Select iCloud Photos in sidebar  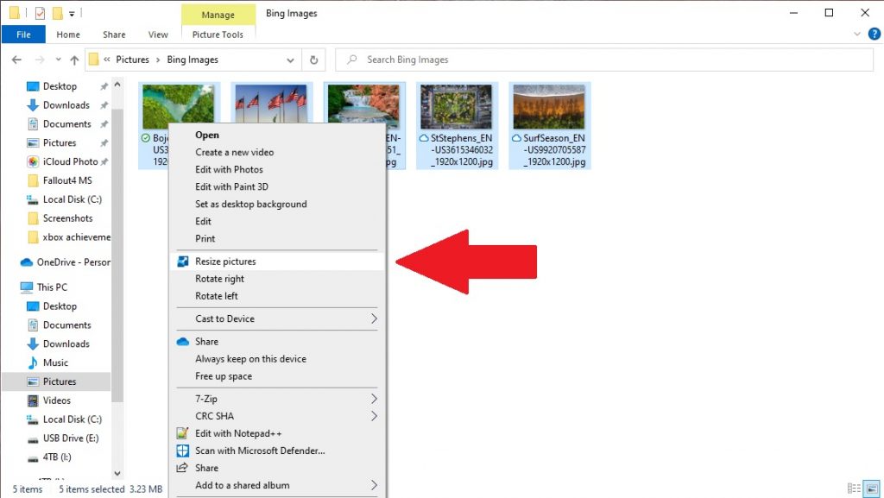(70, 161)
